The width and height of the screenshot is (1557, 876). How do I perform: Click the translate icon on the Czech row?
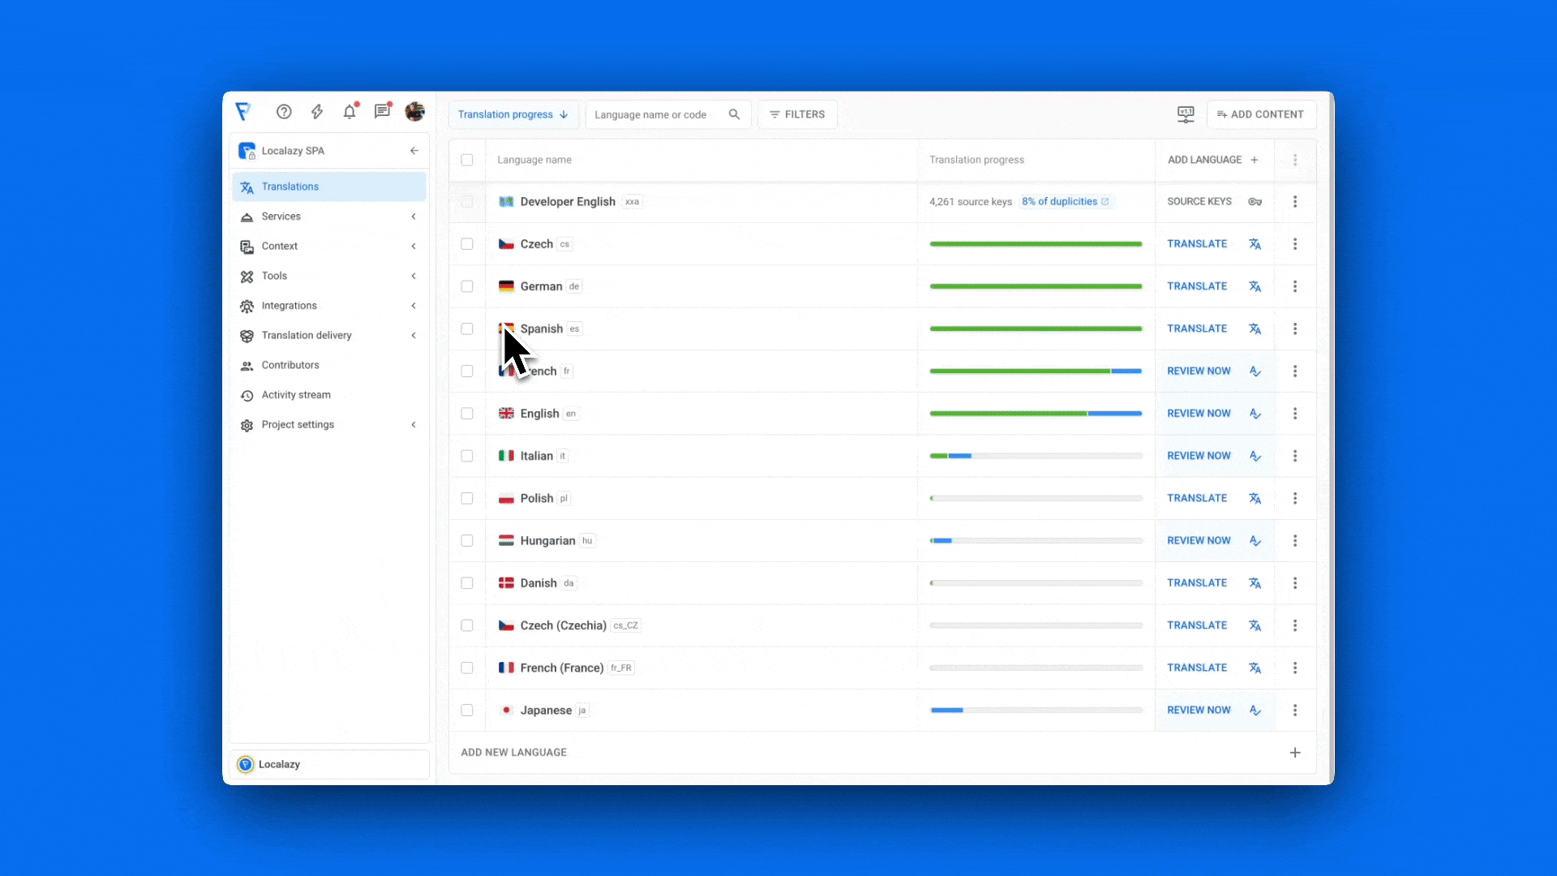(x=1255, y=244)
